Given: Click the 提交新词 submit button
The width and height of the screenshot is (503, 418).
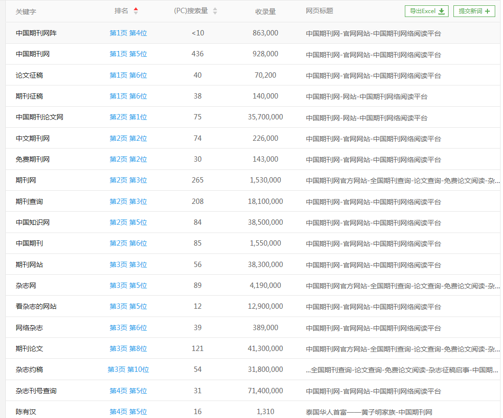Looking at the screenshot, I should pos(474,11).
